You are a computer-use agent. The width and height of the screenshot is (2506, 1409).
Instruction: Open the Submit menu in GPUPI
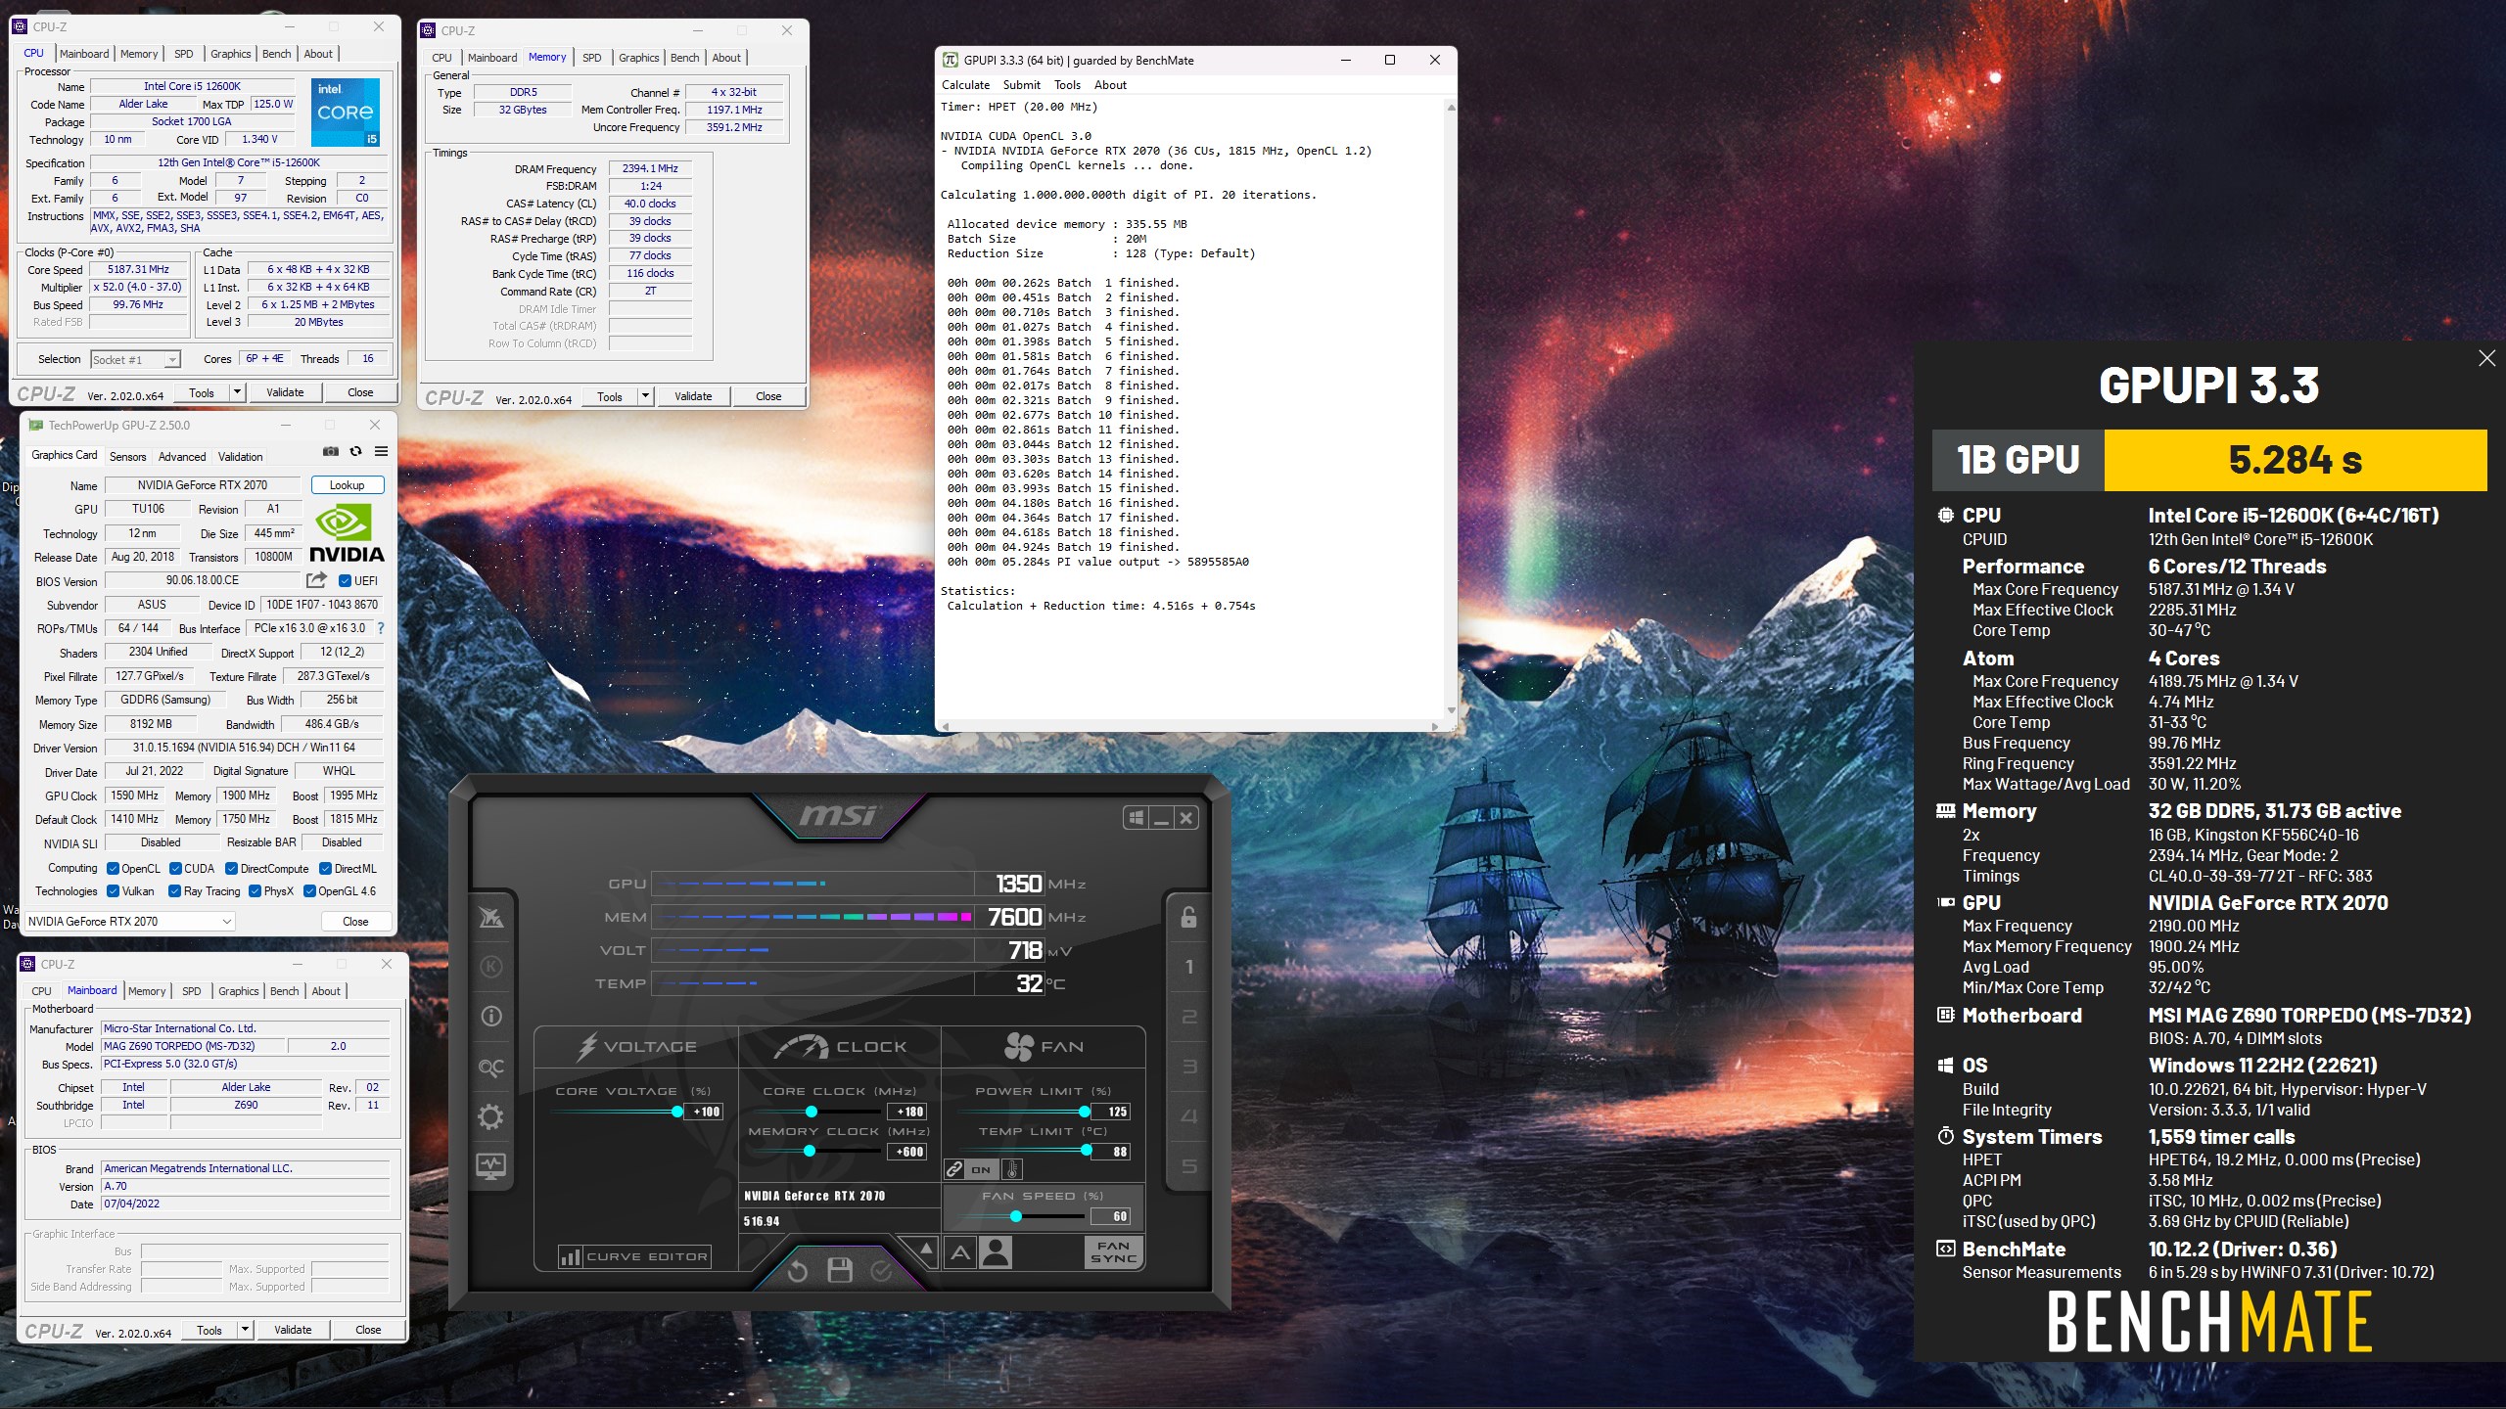coord(1022,85)
